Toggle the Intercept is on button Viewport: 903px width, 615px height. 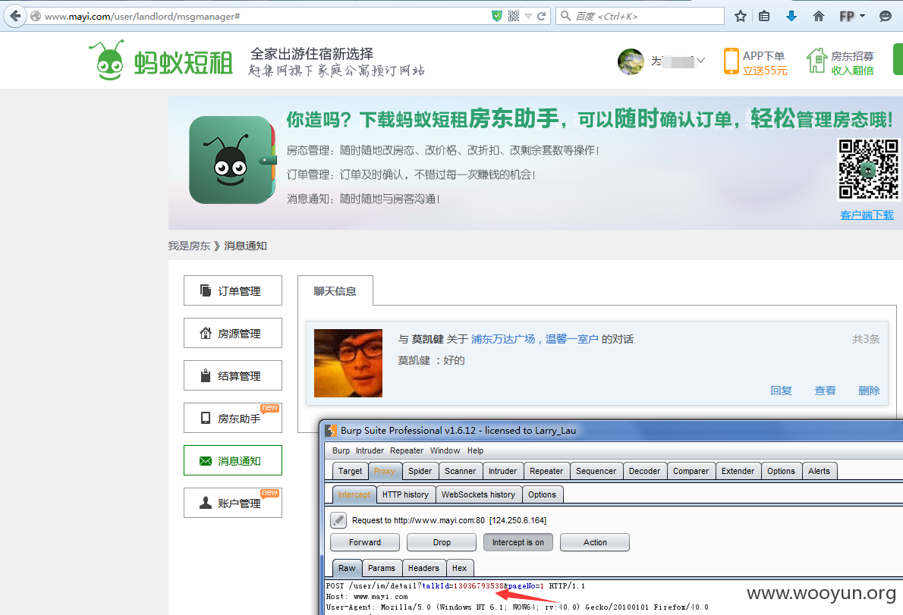pos(518,542)
